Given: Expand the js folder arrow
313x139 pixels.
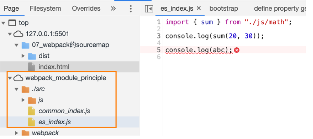Looking at the screenshot, I should pos(23,100).
